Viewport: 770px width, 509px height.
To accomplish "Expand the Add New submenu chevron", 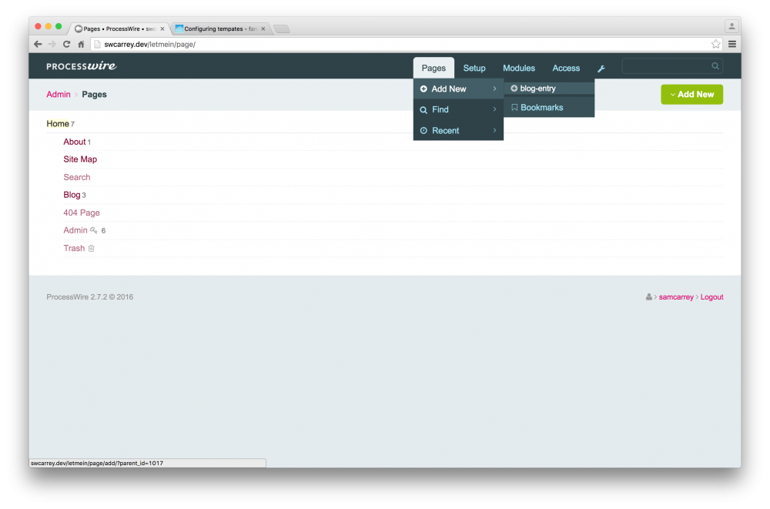I will (496, 89).
